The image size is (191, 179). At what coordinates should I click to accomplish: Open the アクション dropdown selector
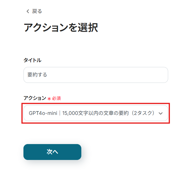click(x=95, y=113)
